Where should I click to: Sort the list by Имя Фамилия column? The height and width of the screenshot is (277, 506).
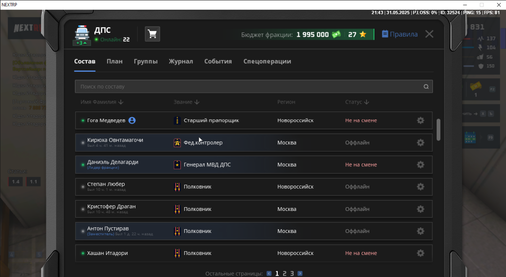[102, 102]
